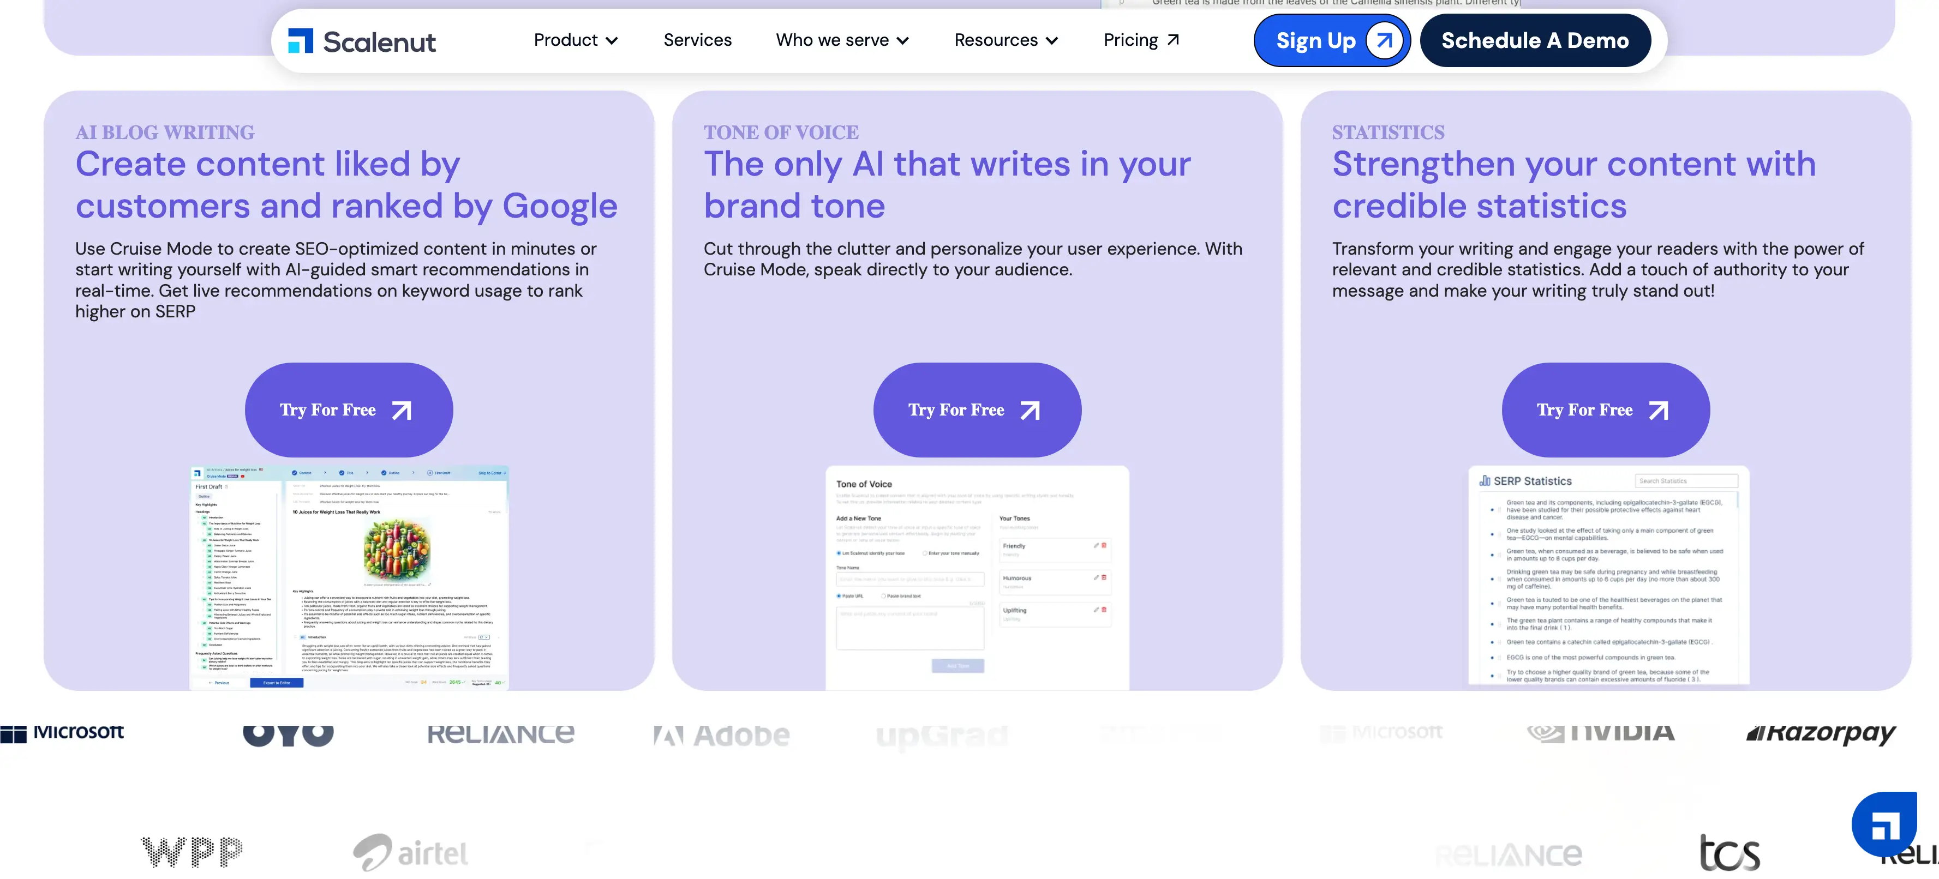Expand the Product dropdown chevron

coord(612,41)
